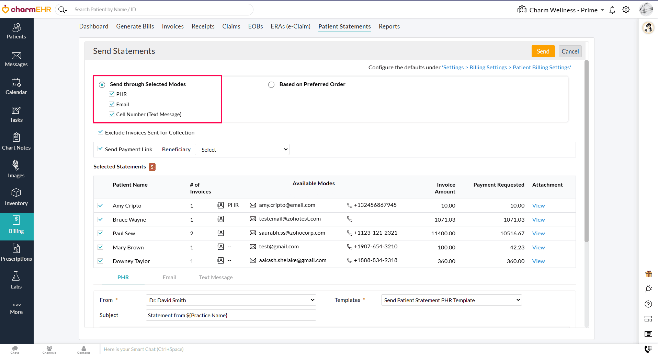Click the orange Send button
Viewport: 658px width, 354px height.
tap(543, 51)
